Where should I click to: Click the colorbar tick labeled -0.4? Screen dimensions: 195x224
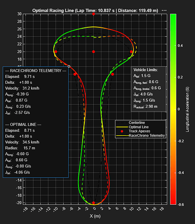181,173
